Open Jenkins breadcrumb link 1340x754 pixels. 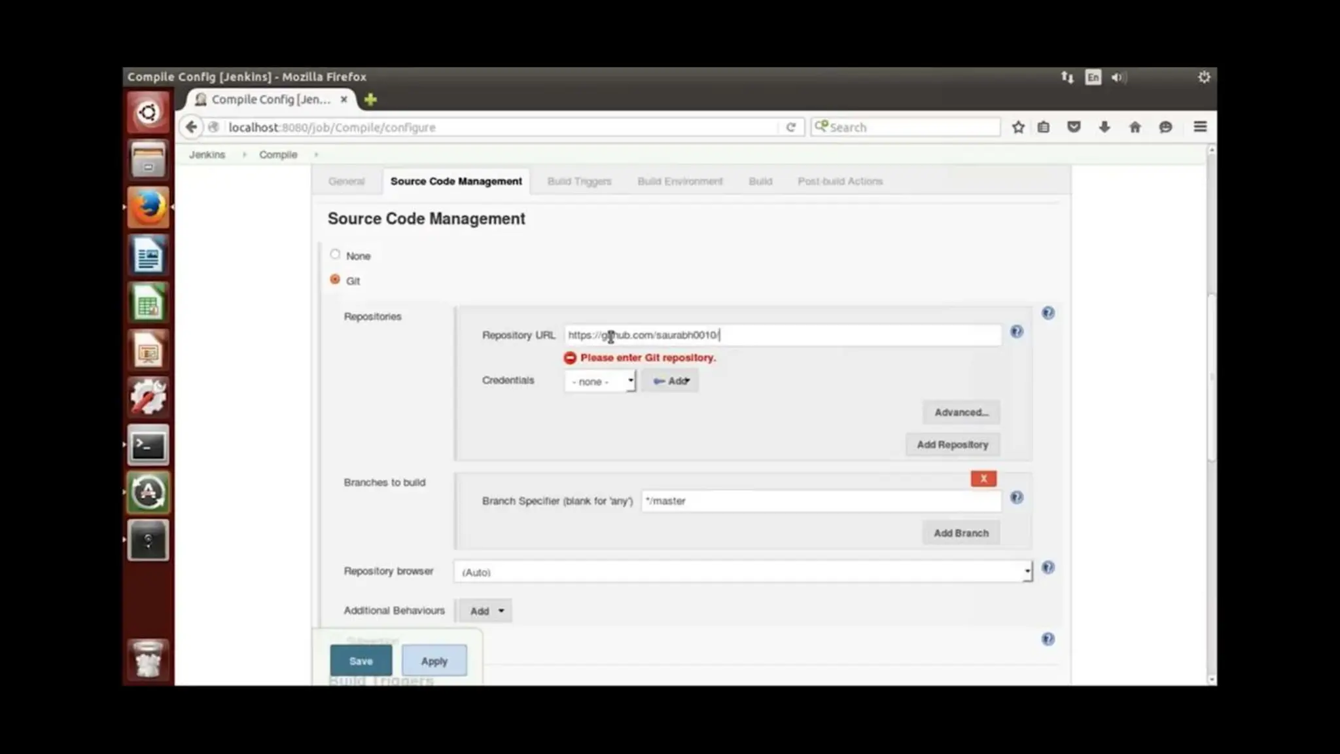(x=207, y=154)
